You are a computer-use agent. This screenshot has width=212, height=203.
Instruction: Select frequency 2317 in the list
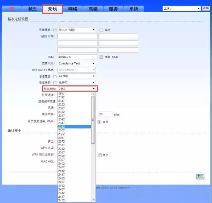tap(74, 101)
